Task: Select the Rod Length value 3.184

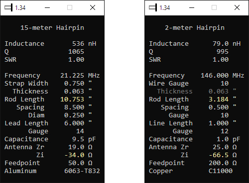Action: (x=219, y=99)
